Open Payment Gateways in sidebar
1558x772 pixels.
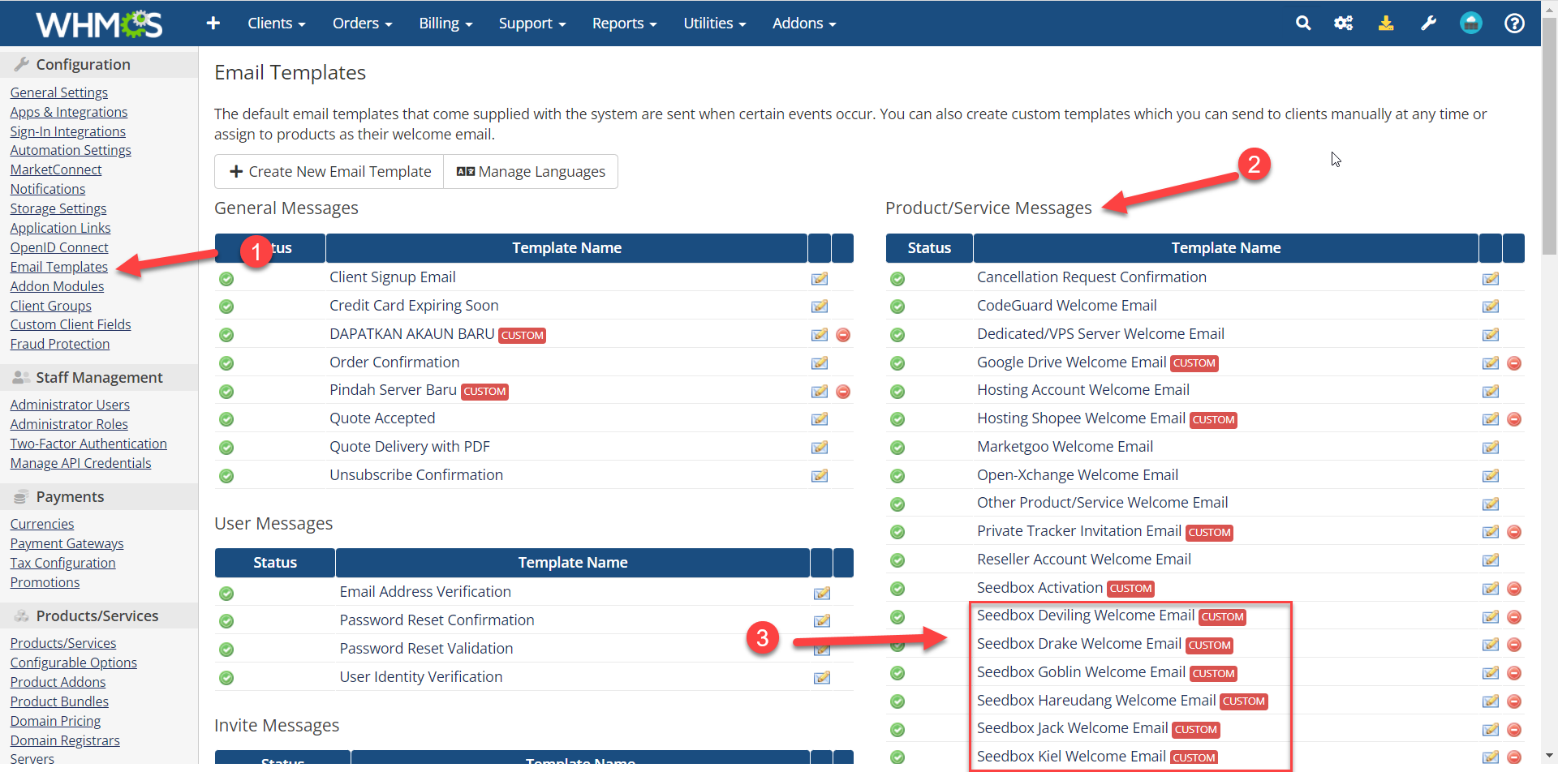[67, 543]
